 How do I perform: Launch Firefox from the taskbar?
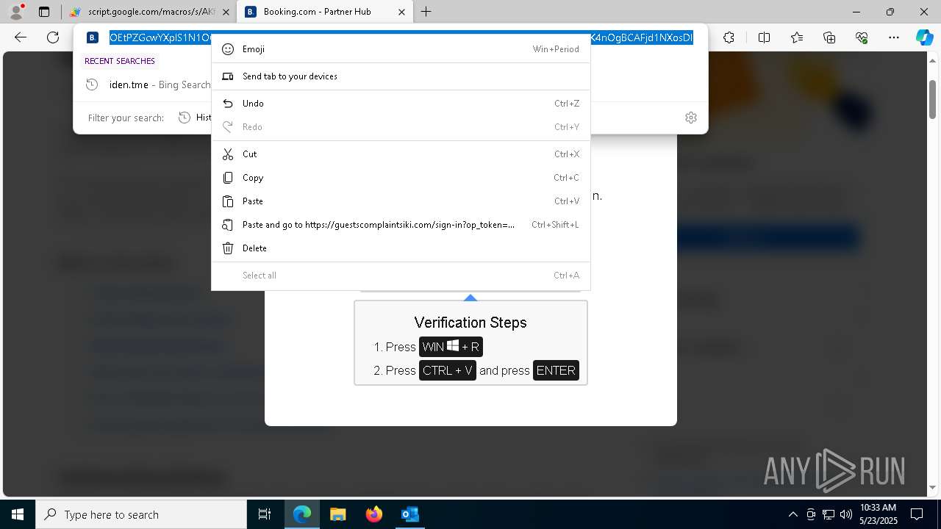[374, 514]
